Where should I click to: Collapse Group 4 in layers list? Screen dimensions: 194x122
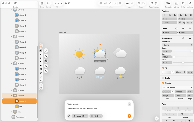tap(11, 37)
